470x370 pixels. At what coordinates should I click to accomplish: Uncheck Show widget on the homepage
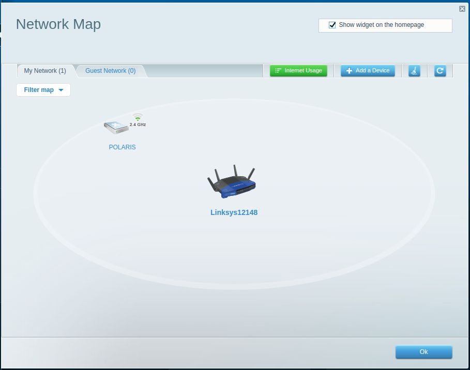(332, 24)
